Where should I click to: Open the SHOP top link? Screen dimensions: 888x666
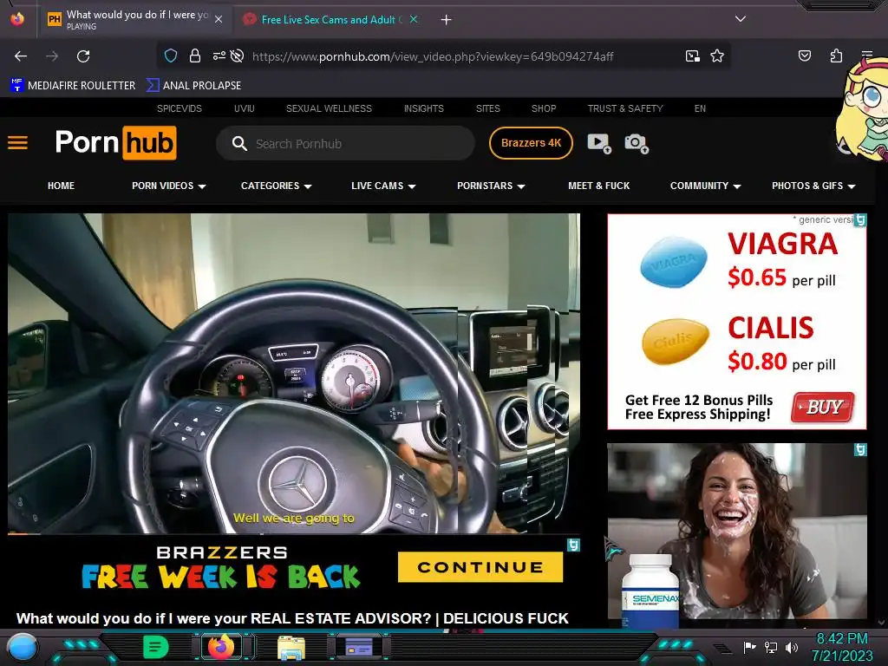(x=544, y=108)
